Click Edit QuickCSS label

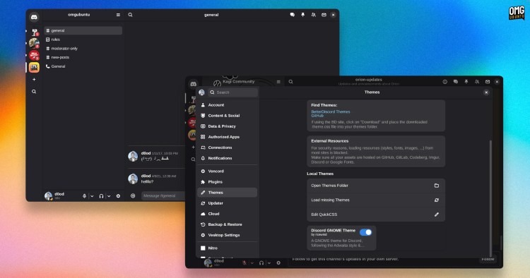tap(324, 214)
